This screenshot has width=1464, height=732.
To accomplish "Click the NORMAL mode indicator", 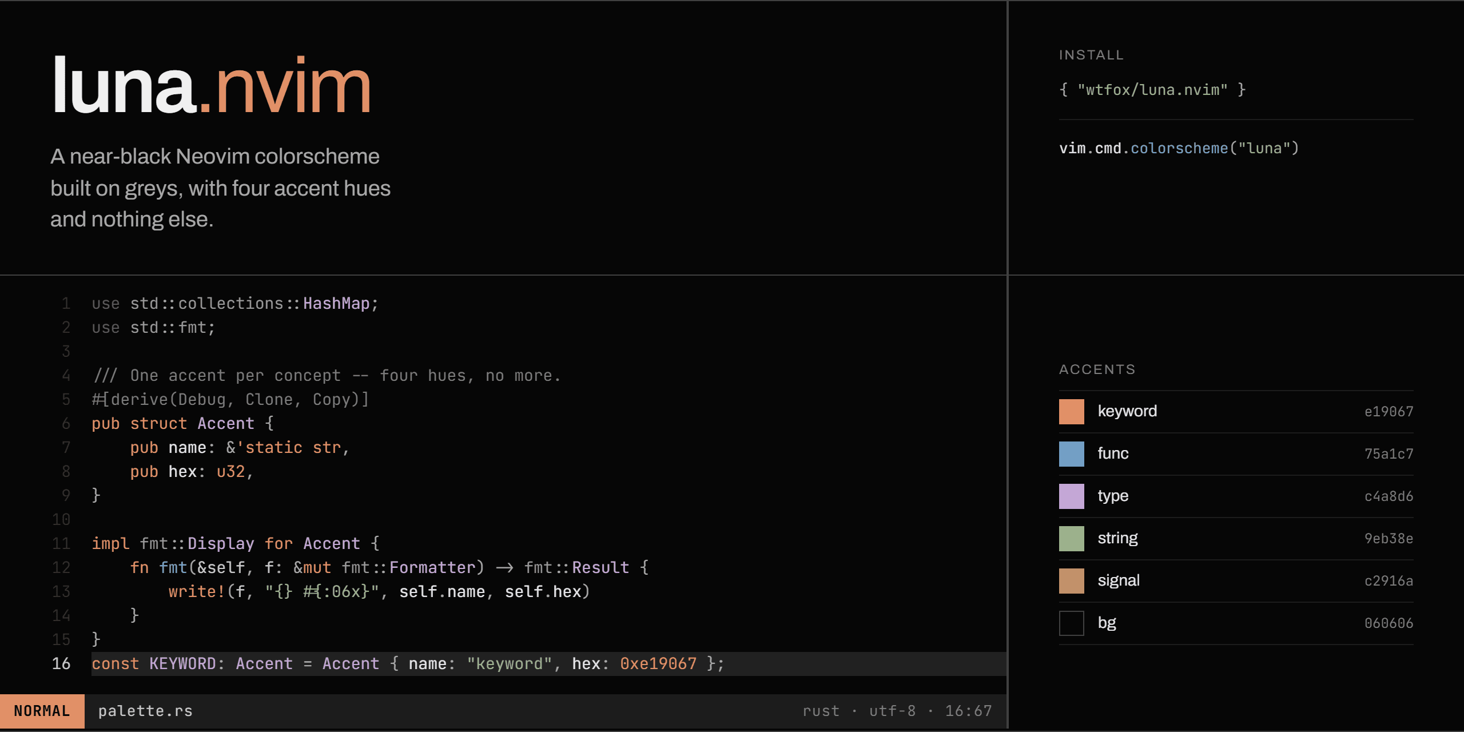I will 42,711.
